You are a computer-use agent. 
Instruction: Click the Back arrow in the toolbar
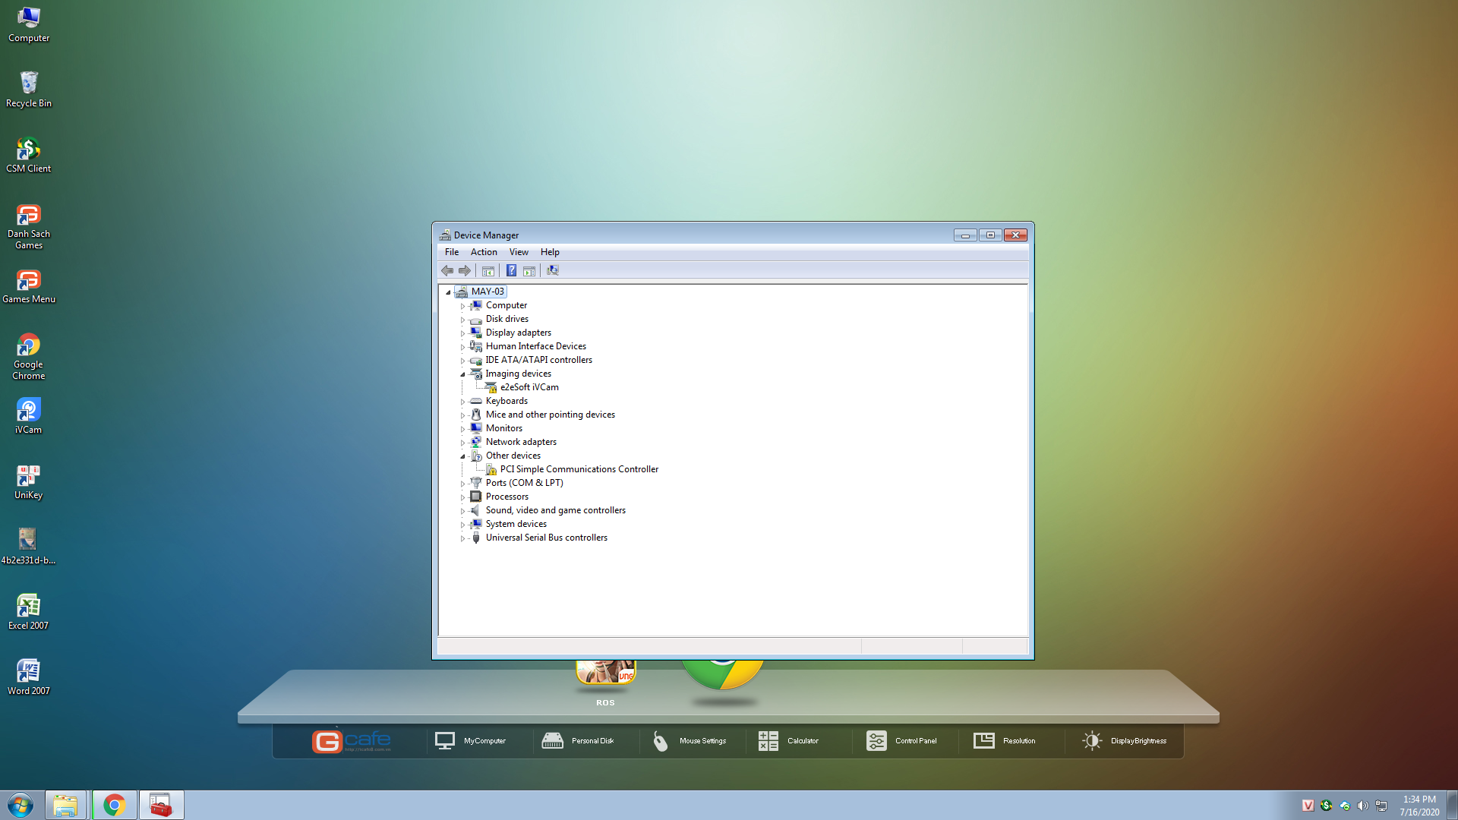point(447,271)
